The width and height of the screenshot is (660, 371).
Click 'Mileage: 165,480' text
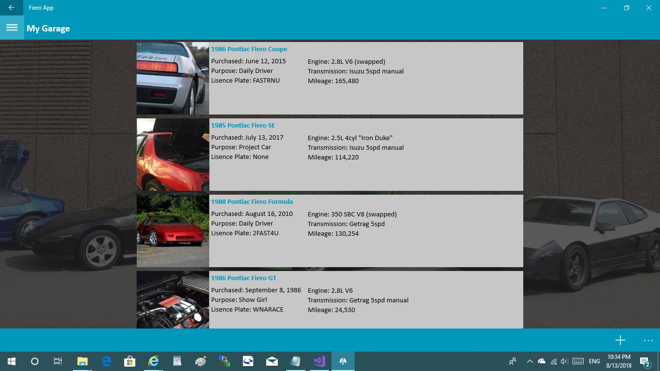click(x=333, y=81)
